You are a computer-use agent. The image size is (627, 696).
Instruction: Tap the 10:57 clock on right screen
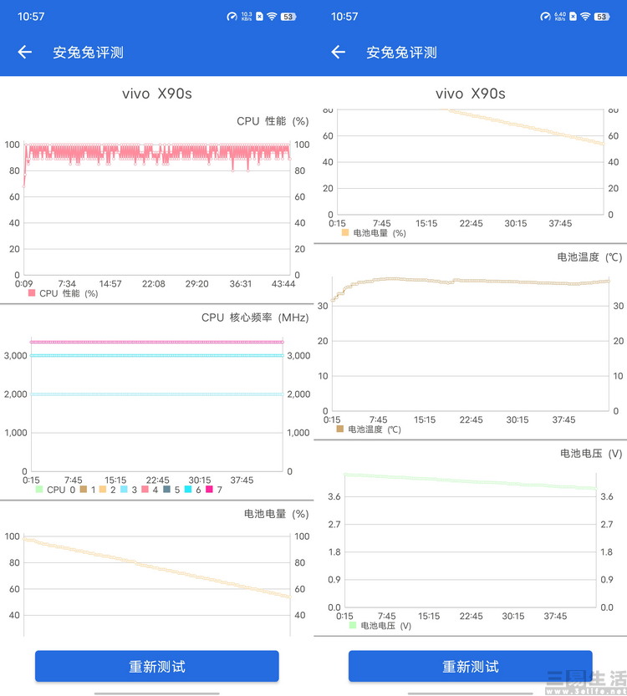[x=344, y=17]
